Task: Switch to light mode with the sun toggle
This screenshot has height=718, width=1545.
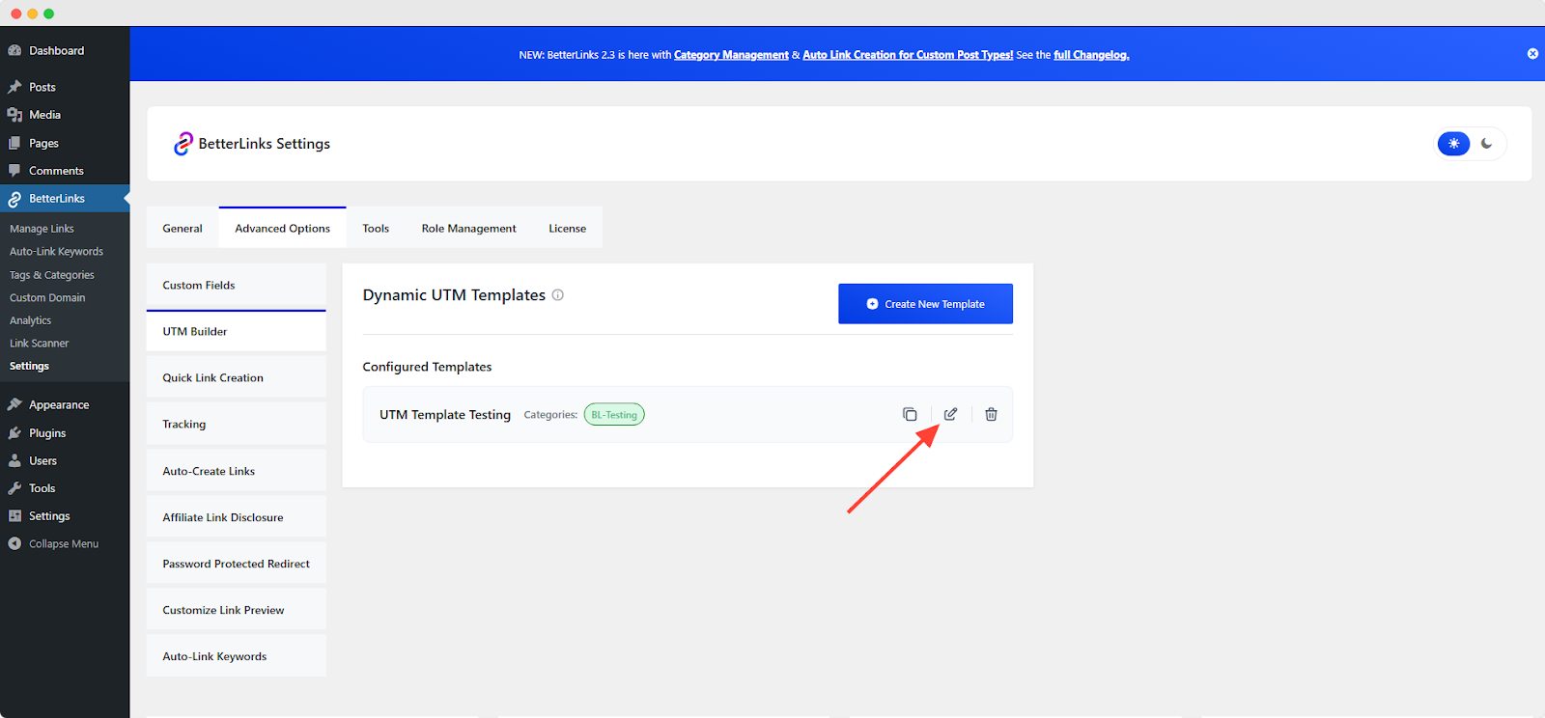Action: pyautogui.click(x=1453, y=144)
